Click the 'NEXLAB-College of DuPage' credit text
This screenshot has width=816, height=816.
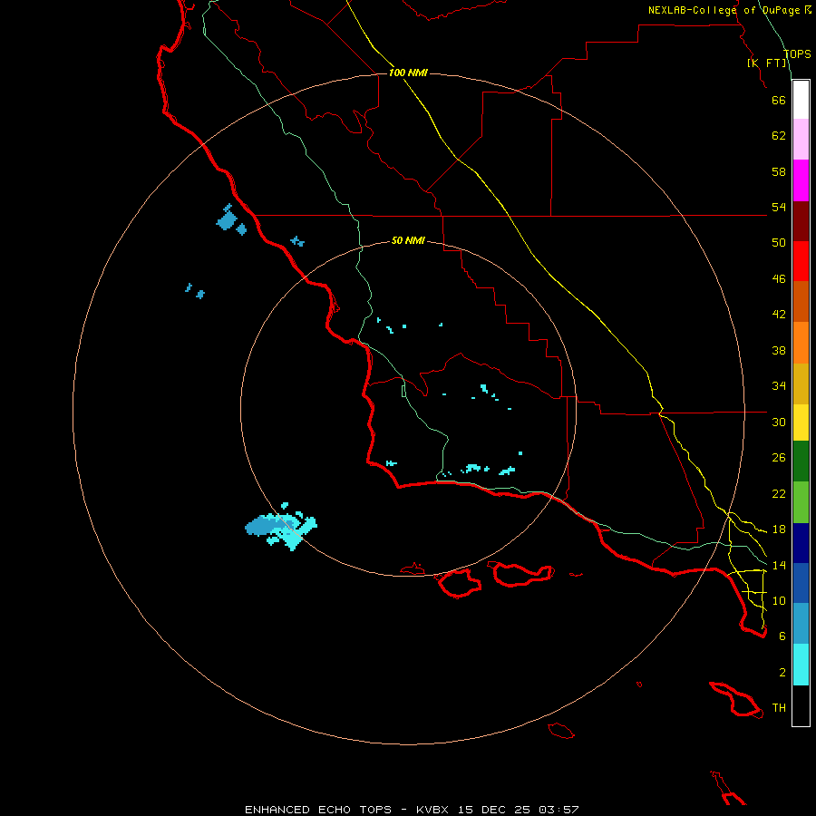coord(724,10)
